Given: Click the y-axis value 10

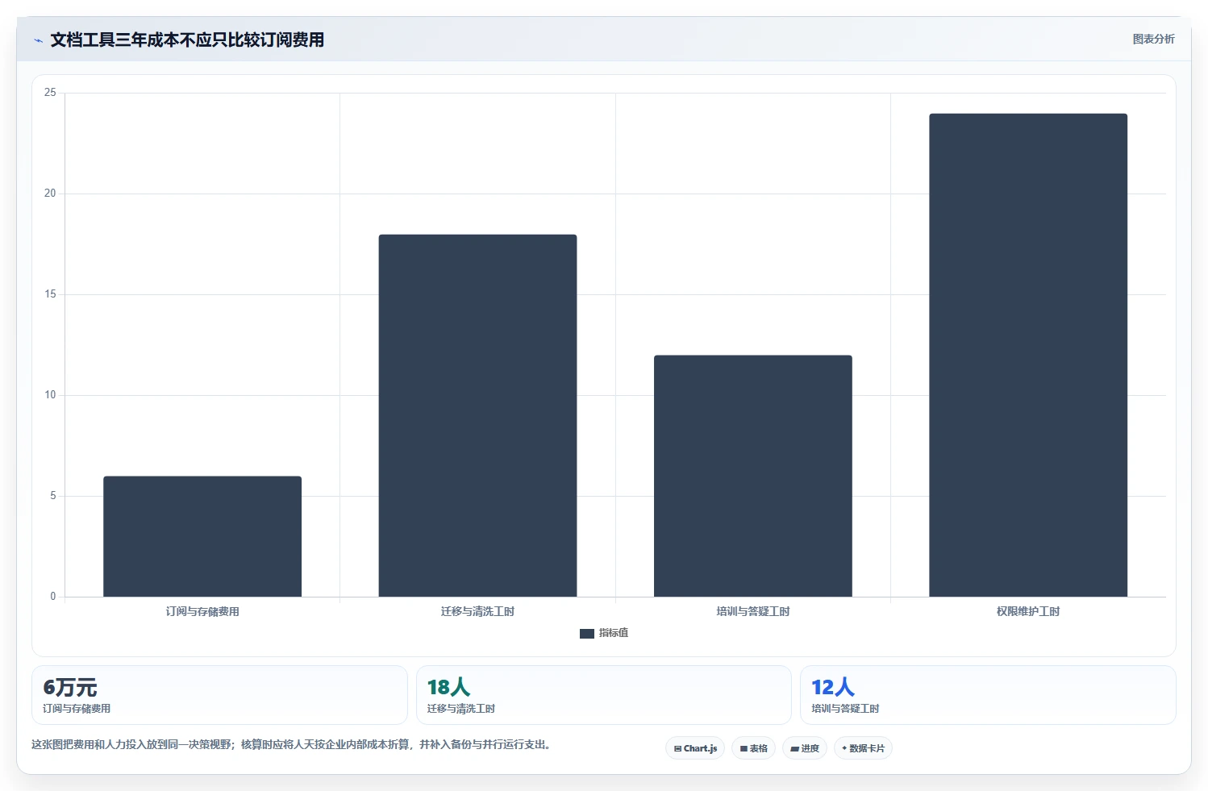Looking at the screenshot, I should tap(50, 395).
